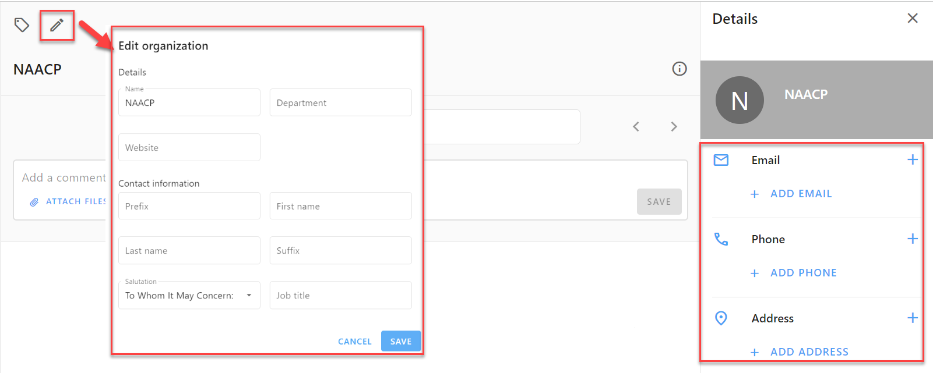Click ATTACH FILES link
933x373 pixels.
pos(68,201)
